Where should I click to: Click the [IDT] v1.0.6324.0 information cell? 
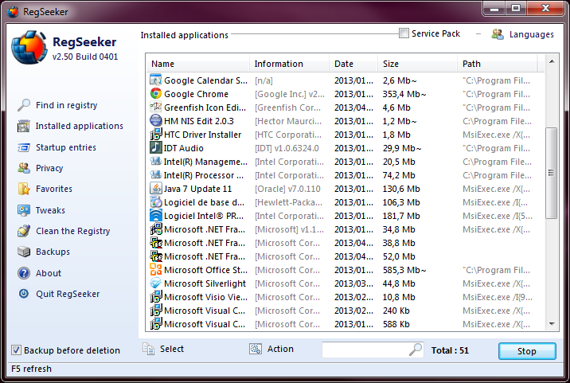[x=287, y=148]
